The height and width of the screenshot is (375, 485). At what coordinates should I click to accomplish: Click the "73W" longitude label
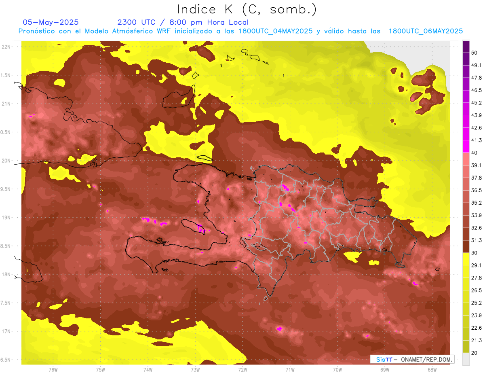tap(195, 369)
